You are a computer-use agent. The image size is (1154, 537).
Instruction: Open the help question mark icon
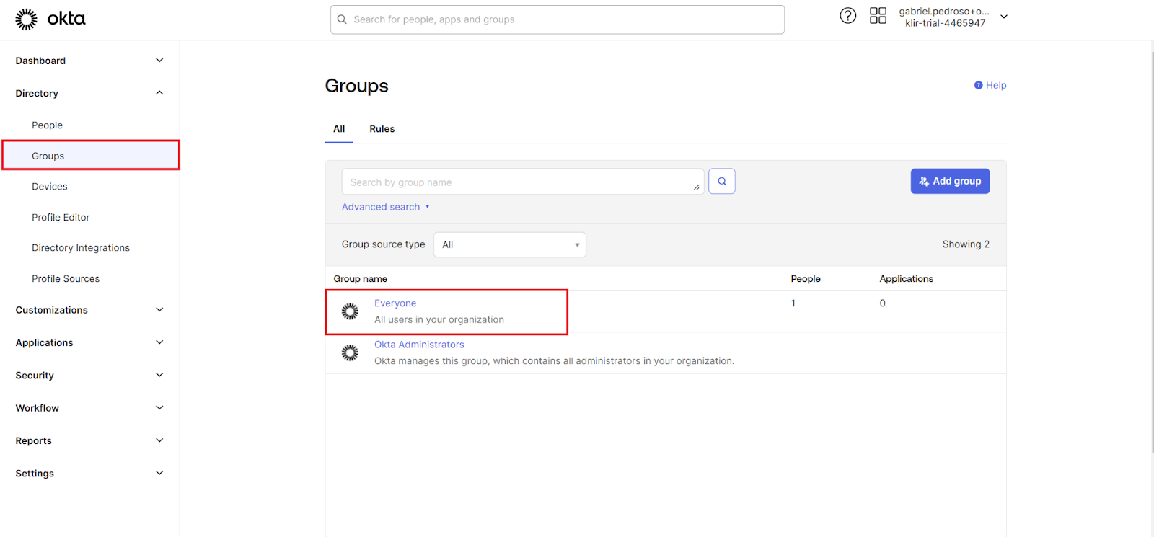coord(847,16)
